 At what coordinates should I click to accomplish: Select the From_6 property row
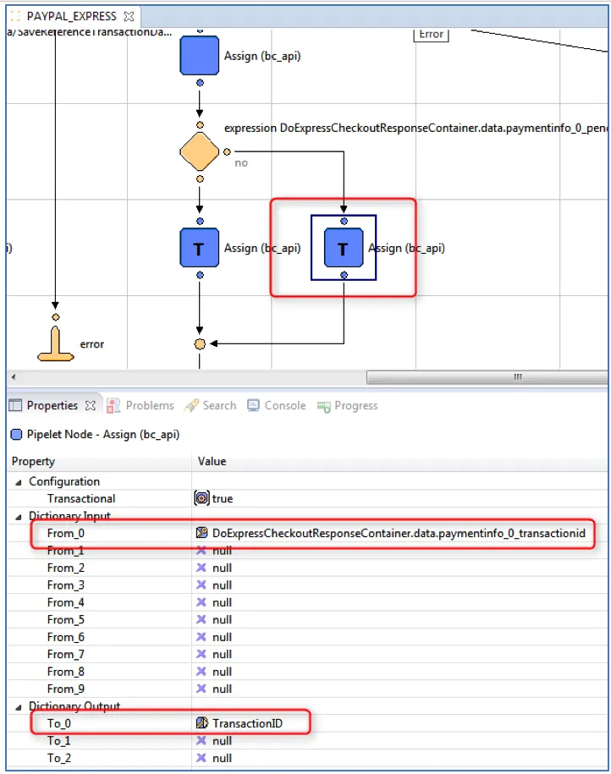pyautogui.click(x=307, y=637)
